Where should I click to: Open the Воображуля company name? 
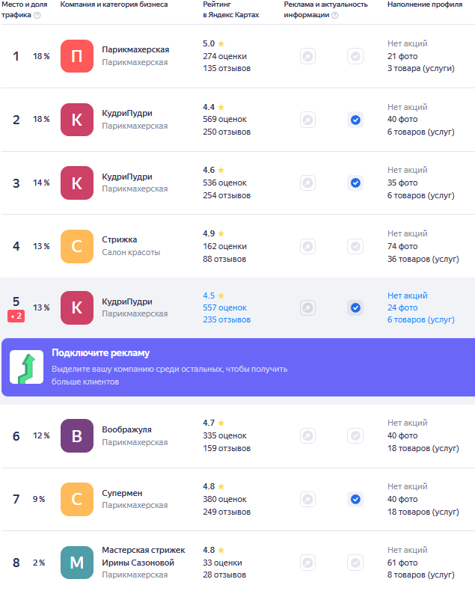click(126, 429)
